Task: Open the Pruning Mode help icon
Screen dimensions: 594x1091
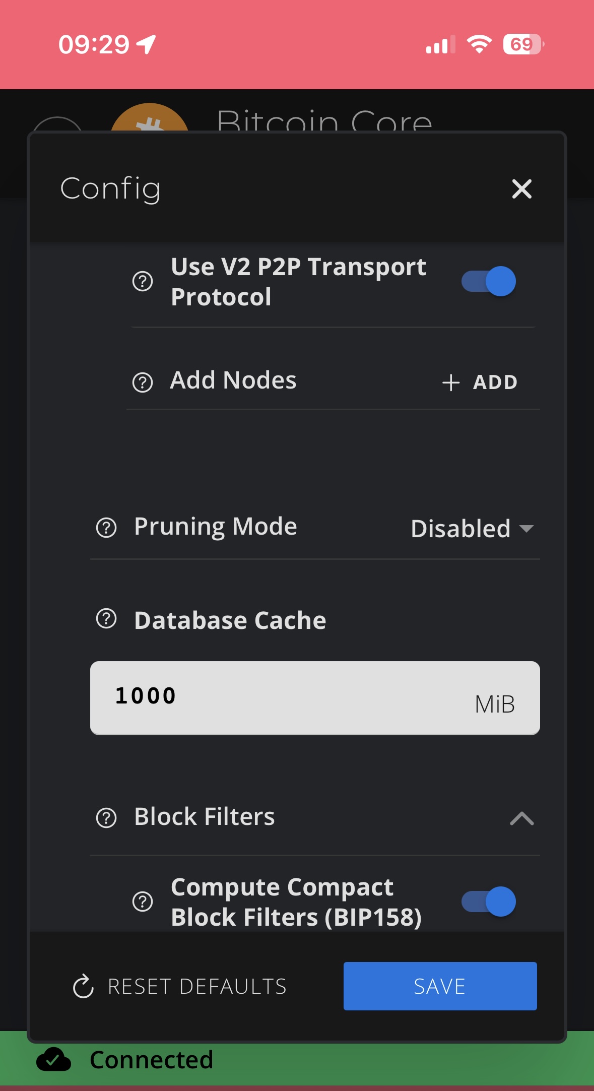Action: pos(106,528)
